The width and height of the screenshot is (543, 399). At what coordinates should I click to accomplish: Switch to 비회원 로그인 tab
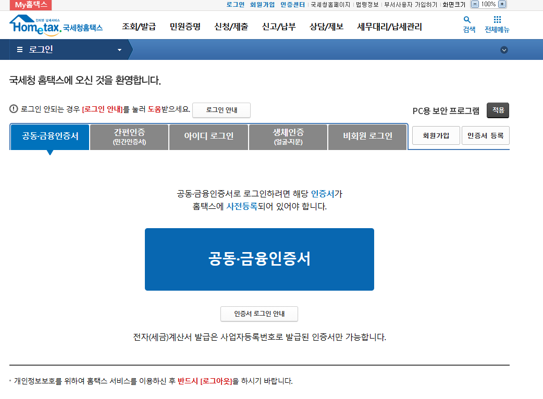click(x=367, y=136)
